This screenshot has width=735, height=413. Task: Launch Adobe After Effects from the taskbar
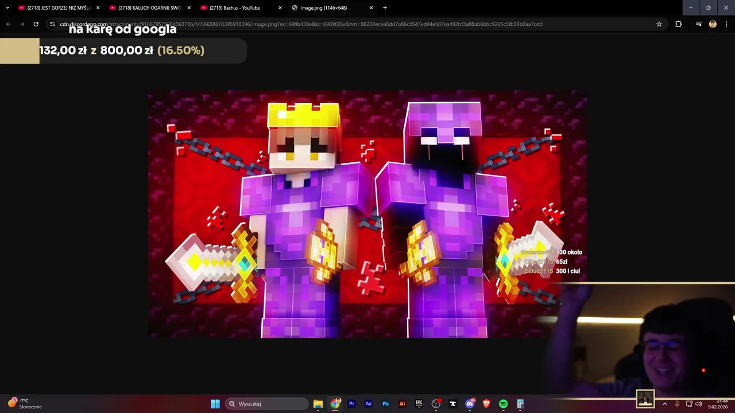tap(368, 404)
